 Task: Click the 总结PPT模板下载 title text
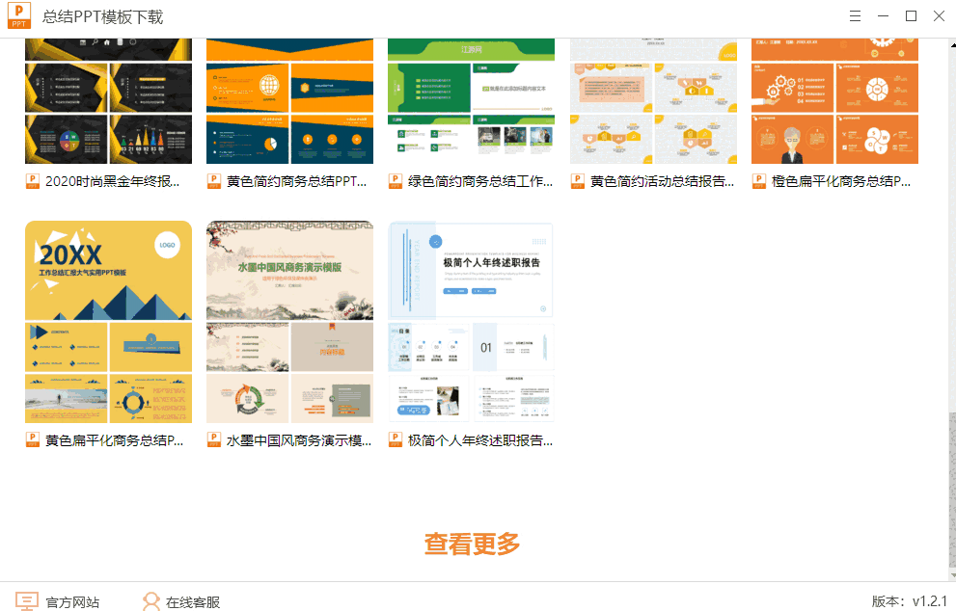click(99, 15)
